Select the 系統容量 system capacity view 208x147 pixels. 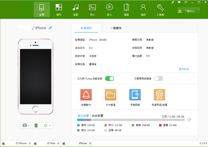98,116
